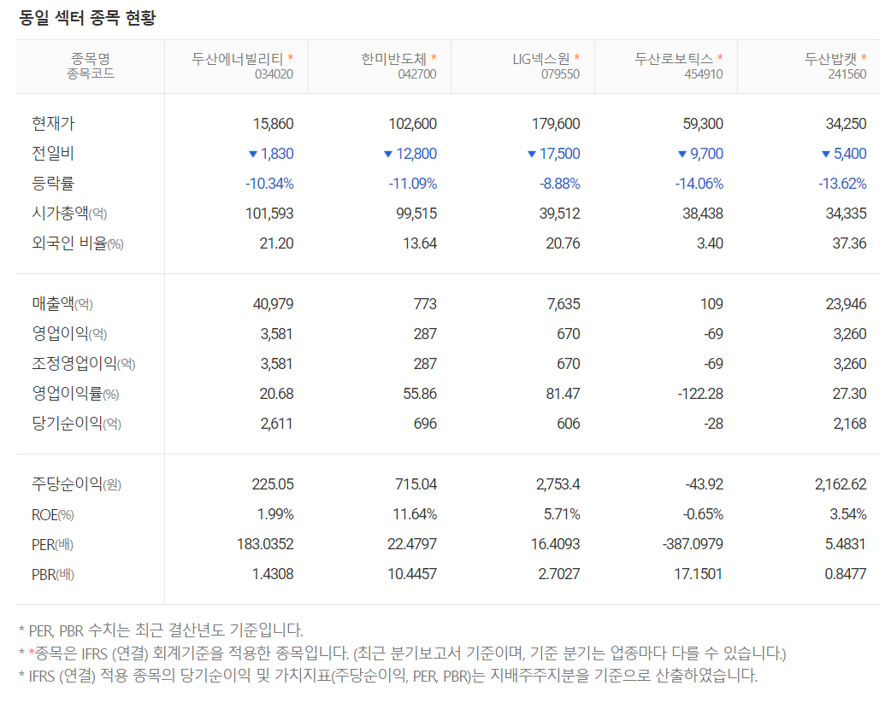Click the -11.09% change rate
Viewport: 891px width, 709px height.
pos(412,184)
